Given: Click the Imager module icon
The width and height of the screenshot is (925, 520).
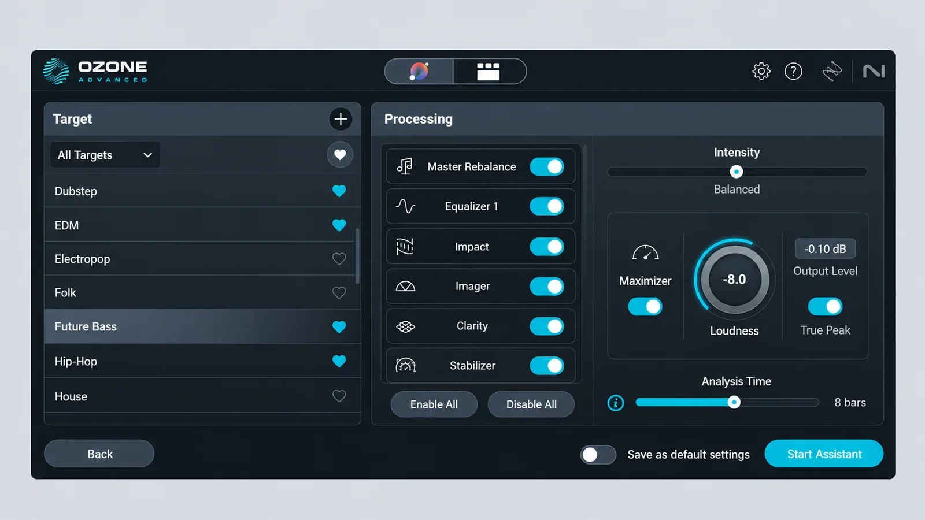Looking at the screenshot, I should [405, 287].
